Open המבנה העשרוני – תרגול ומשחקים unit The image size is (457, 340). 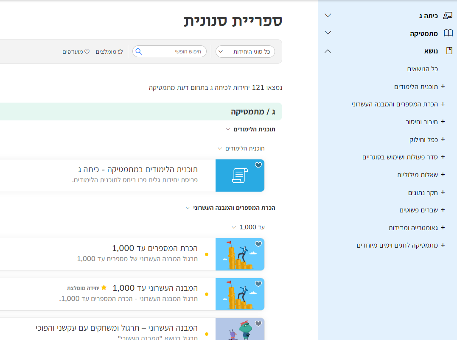(x=117, y=328)
